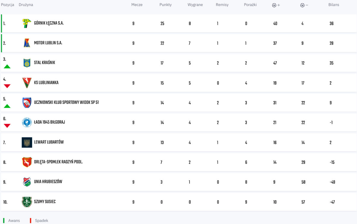Viewport: 357px width, 224px height.
Task: Click Motor Lublin's 22 points value
Action: 162,43
